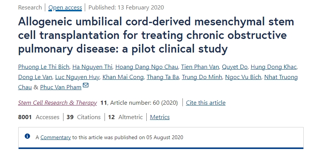
Task: Click the email envelope icon after Phuc Van Pham
Action: click(86, 85)
